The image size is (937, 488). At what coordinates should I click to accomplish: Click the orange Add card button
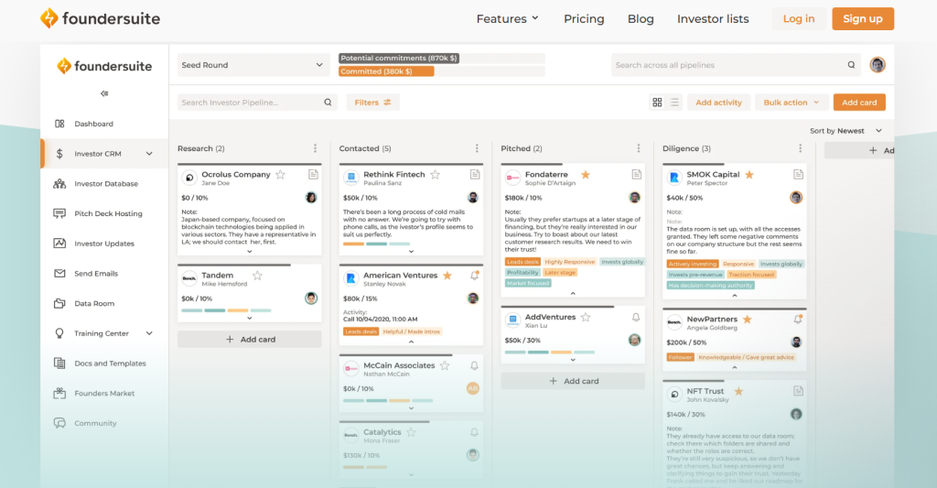[x=859, y=103]
